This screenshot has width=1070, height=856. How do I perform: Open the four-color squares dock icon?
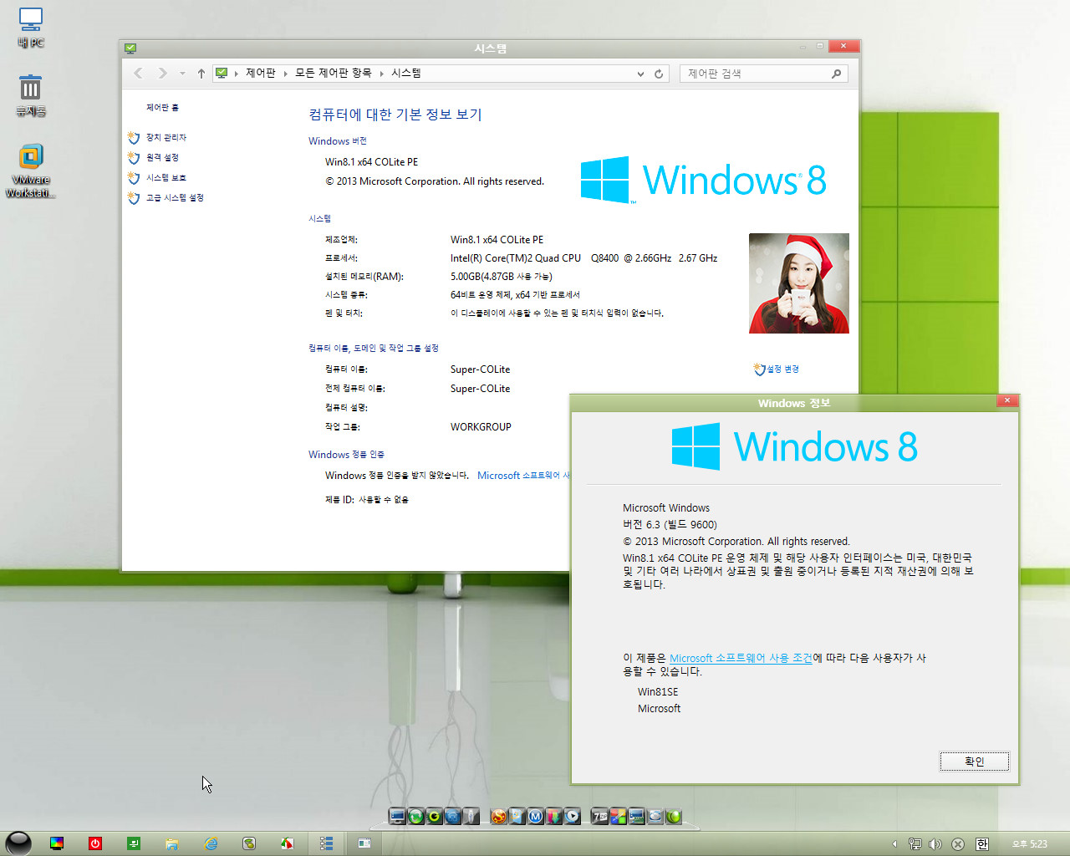click(x=618, y=817)
